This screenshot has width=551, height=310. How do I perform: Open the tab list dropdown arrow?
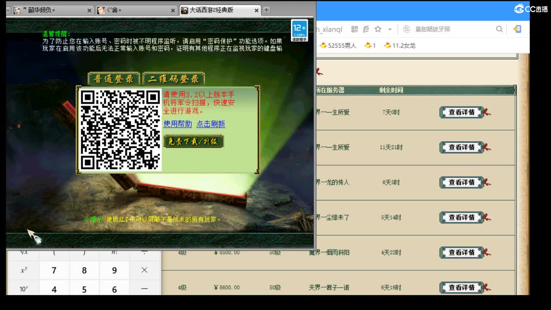(x=8, y=10)
